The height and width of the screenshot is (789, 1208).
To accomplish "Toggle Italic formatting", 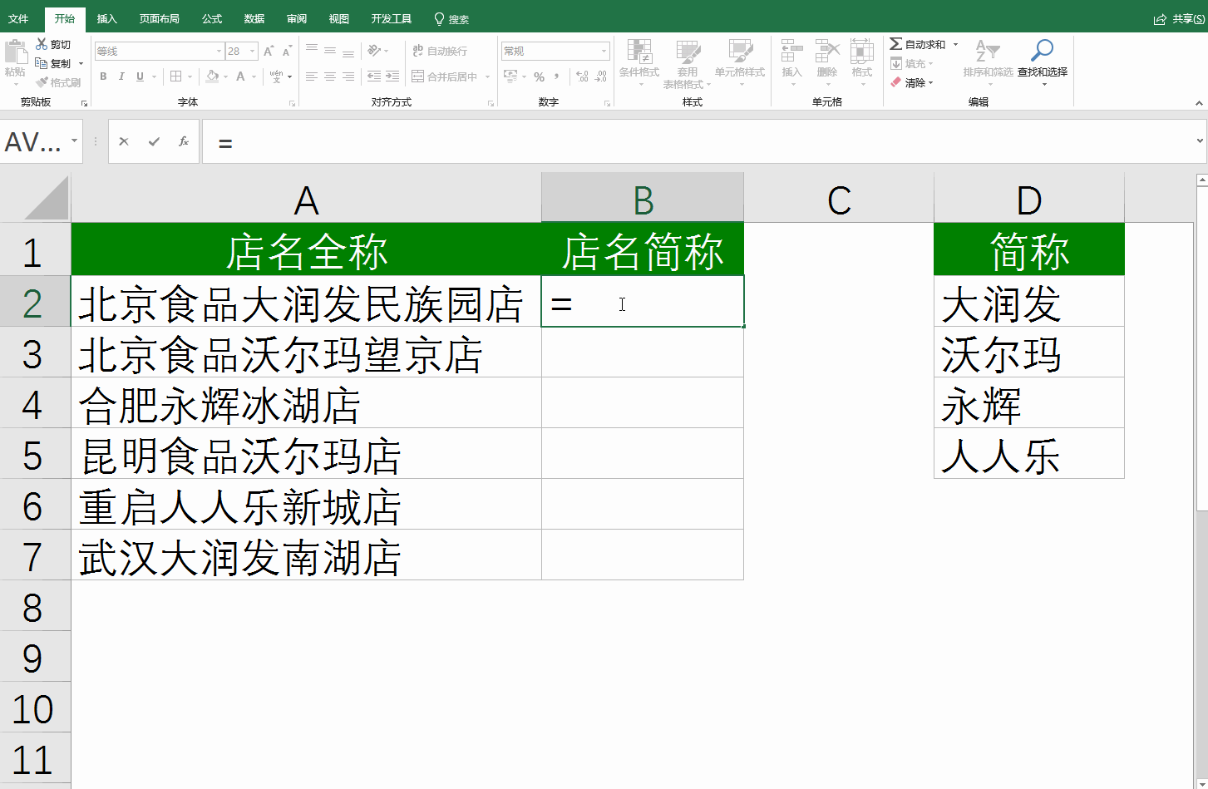I will pyautogui.click(x=121, y=76).
